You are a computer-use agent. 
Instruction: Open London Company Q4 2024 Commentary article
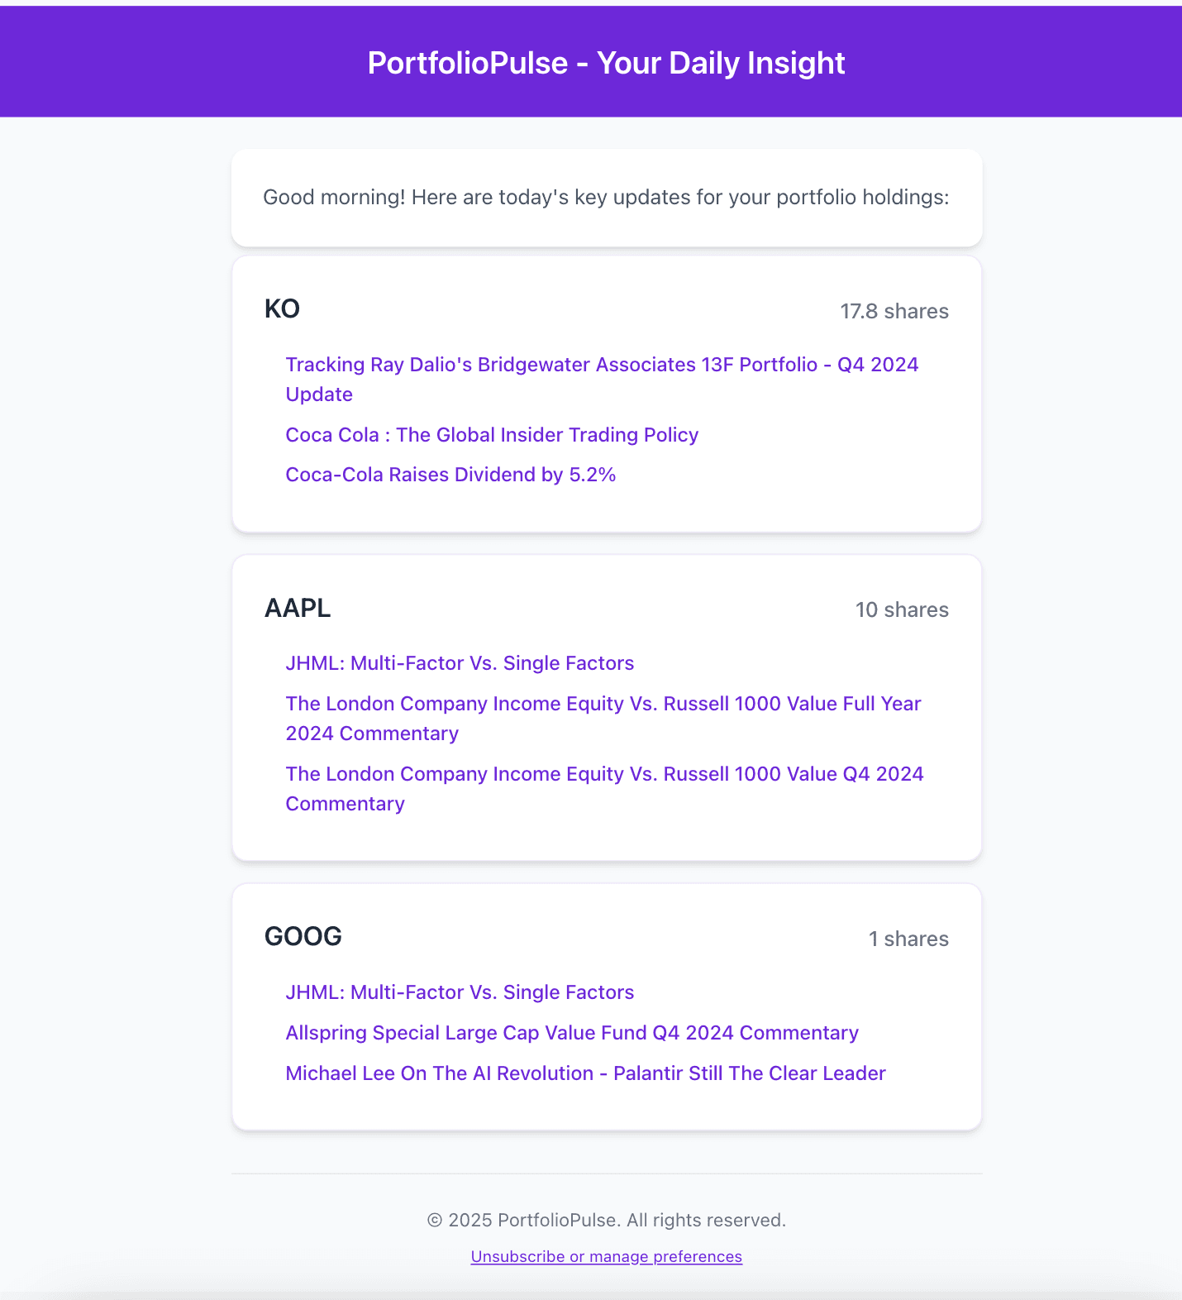point(604,788)
